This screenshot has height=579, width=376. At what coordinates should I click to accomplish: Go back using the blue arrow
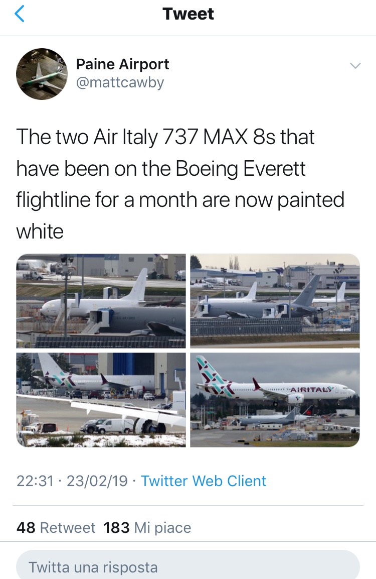click(x=19, y=14)
